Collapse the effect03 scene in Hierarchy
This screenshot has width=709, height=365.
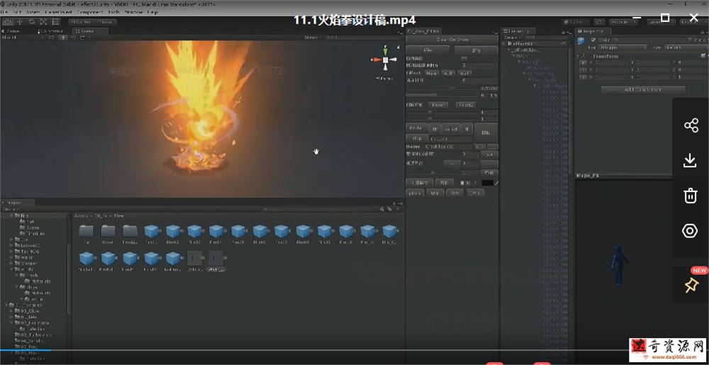click(505, 44)
